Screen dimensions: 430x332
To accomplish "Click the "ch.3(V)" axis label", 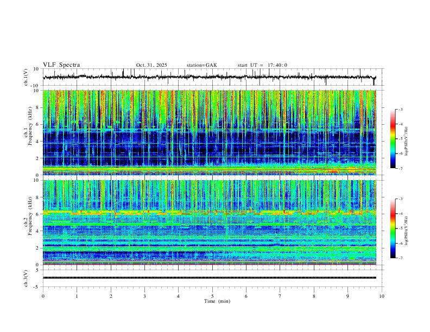I will (x=26, y=278).
